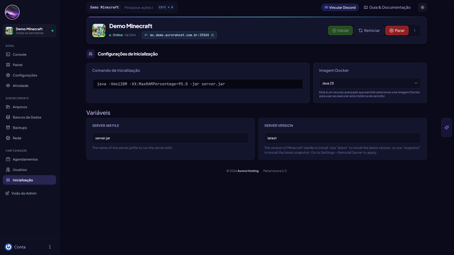The width and height of the screenshot is (454, 255).
Task: Open the Console page
Action: 29,54
